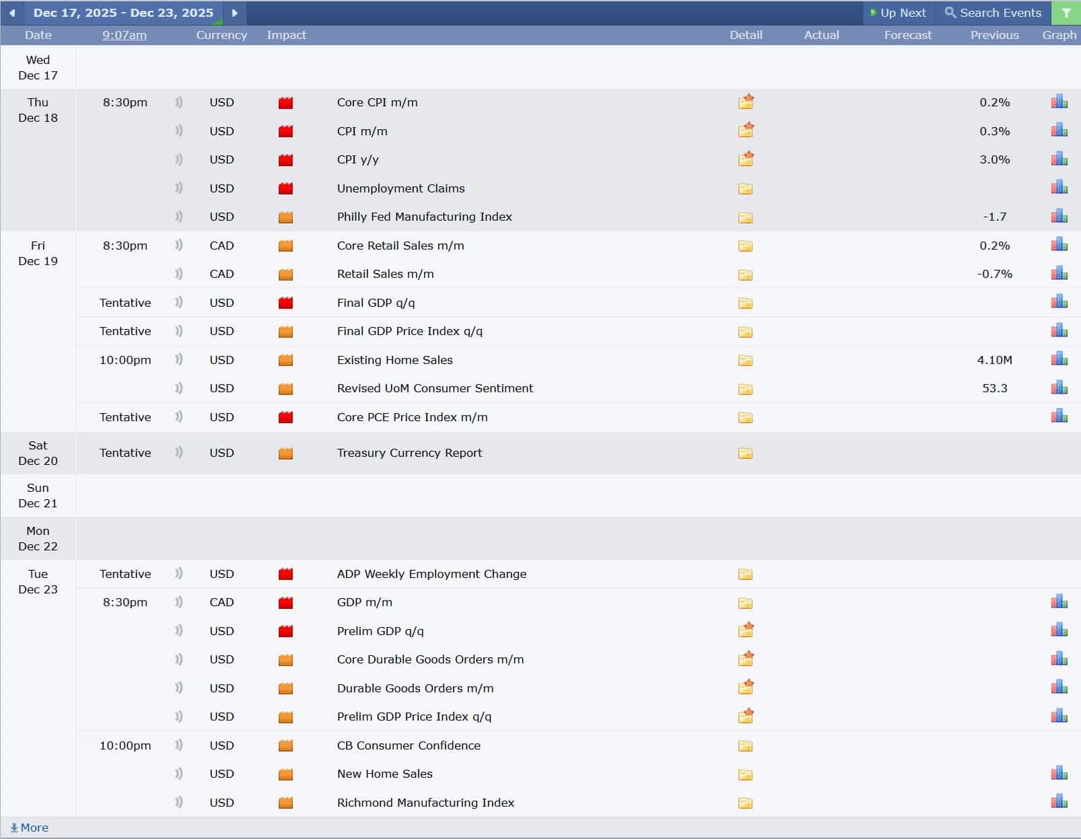Click red impact icon for GDP m/m
Image resolution: width=1081 pixels, height=839 pixels.
285,603
